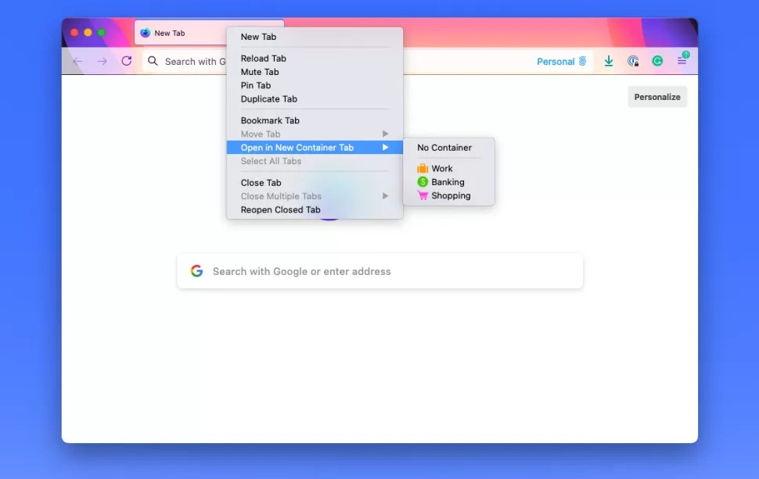Click the center Google search field
Image resolution: width=759 pixels, height=479 pixels.
(380, 271)
